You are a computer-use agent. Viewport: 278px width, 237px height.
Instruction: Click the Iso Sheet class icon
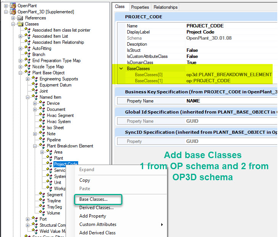tap(42, 128)
